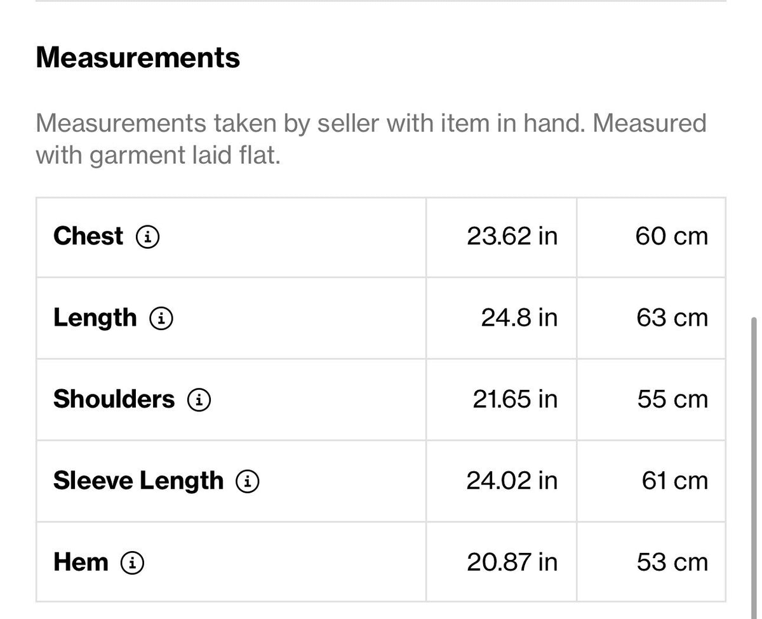Select the 23.62 in chest value
The height and width of the screenshot is (619, 762).
pyautogui.click(x=512, y=236)
